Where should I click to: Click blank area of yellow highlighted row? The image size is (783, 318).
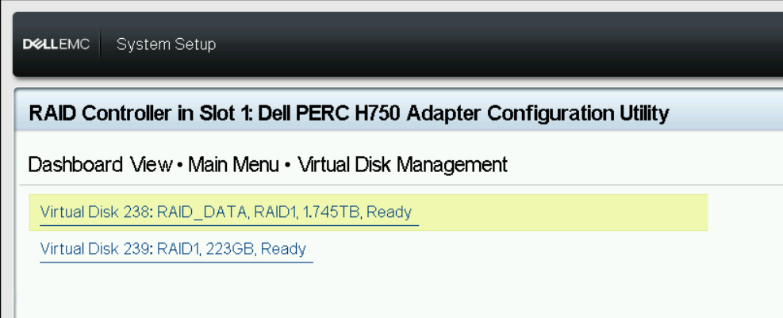tap(559, 213)
